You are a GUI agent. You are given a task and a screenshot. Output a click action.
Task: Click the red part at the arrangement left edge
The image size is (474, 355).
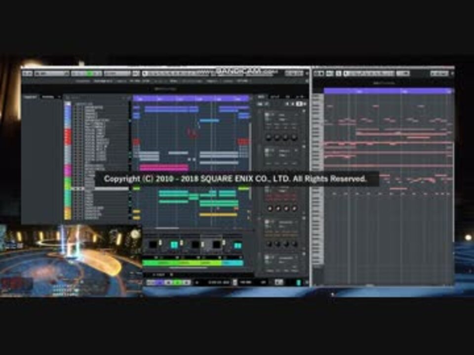click(136, 142)
